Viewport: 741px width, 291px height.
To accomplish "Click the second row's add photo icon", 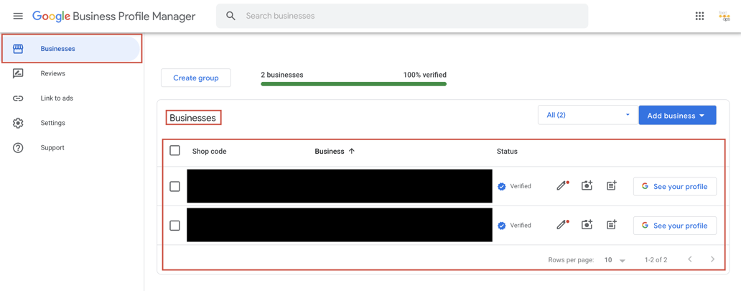I will point(587,225).
